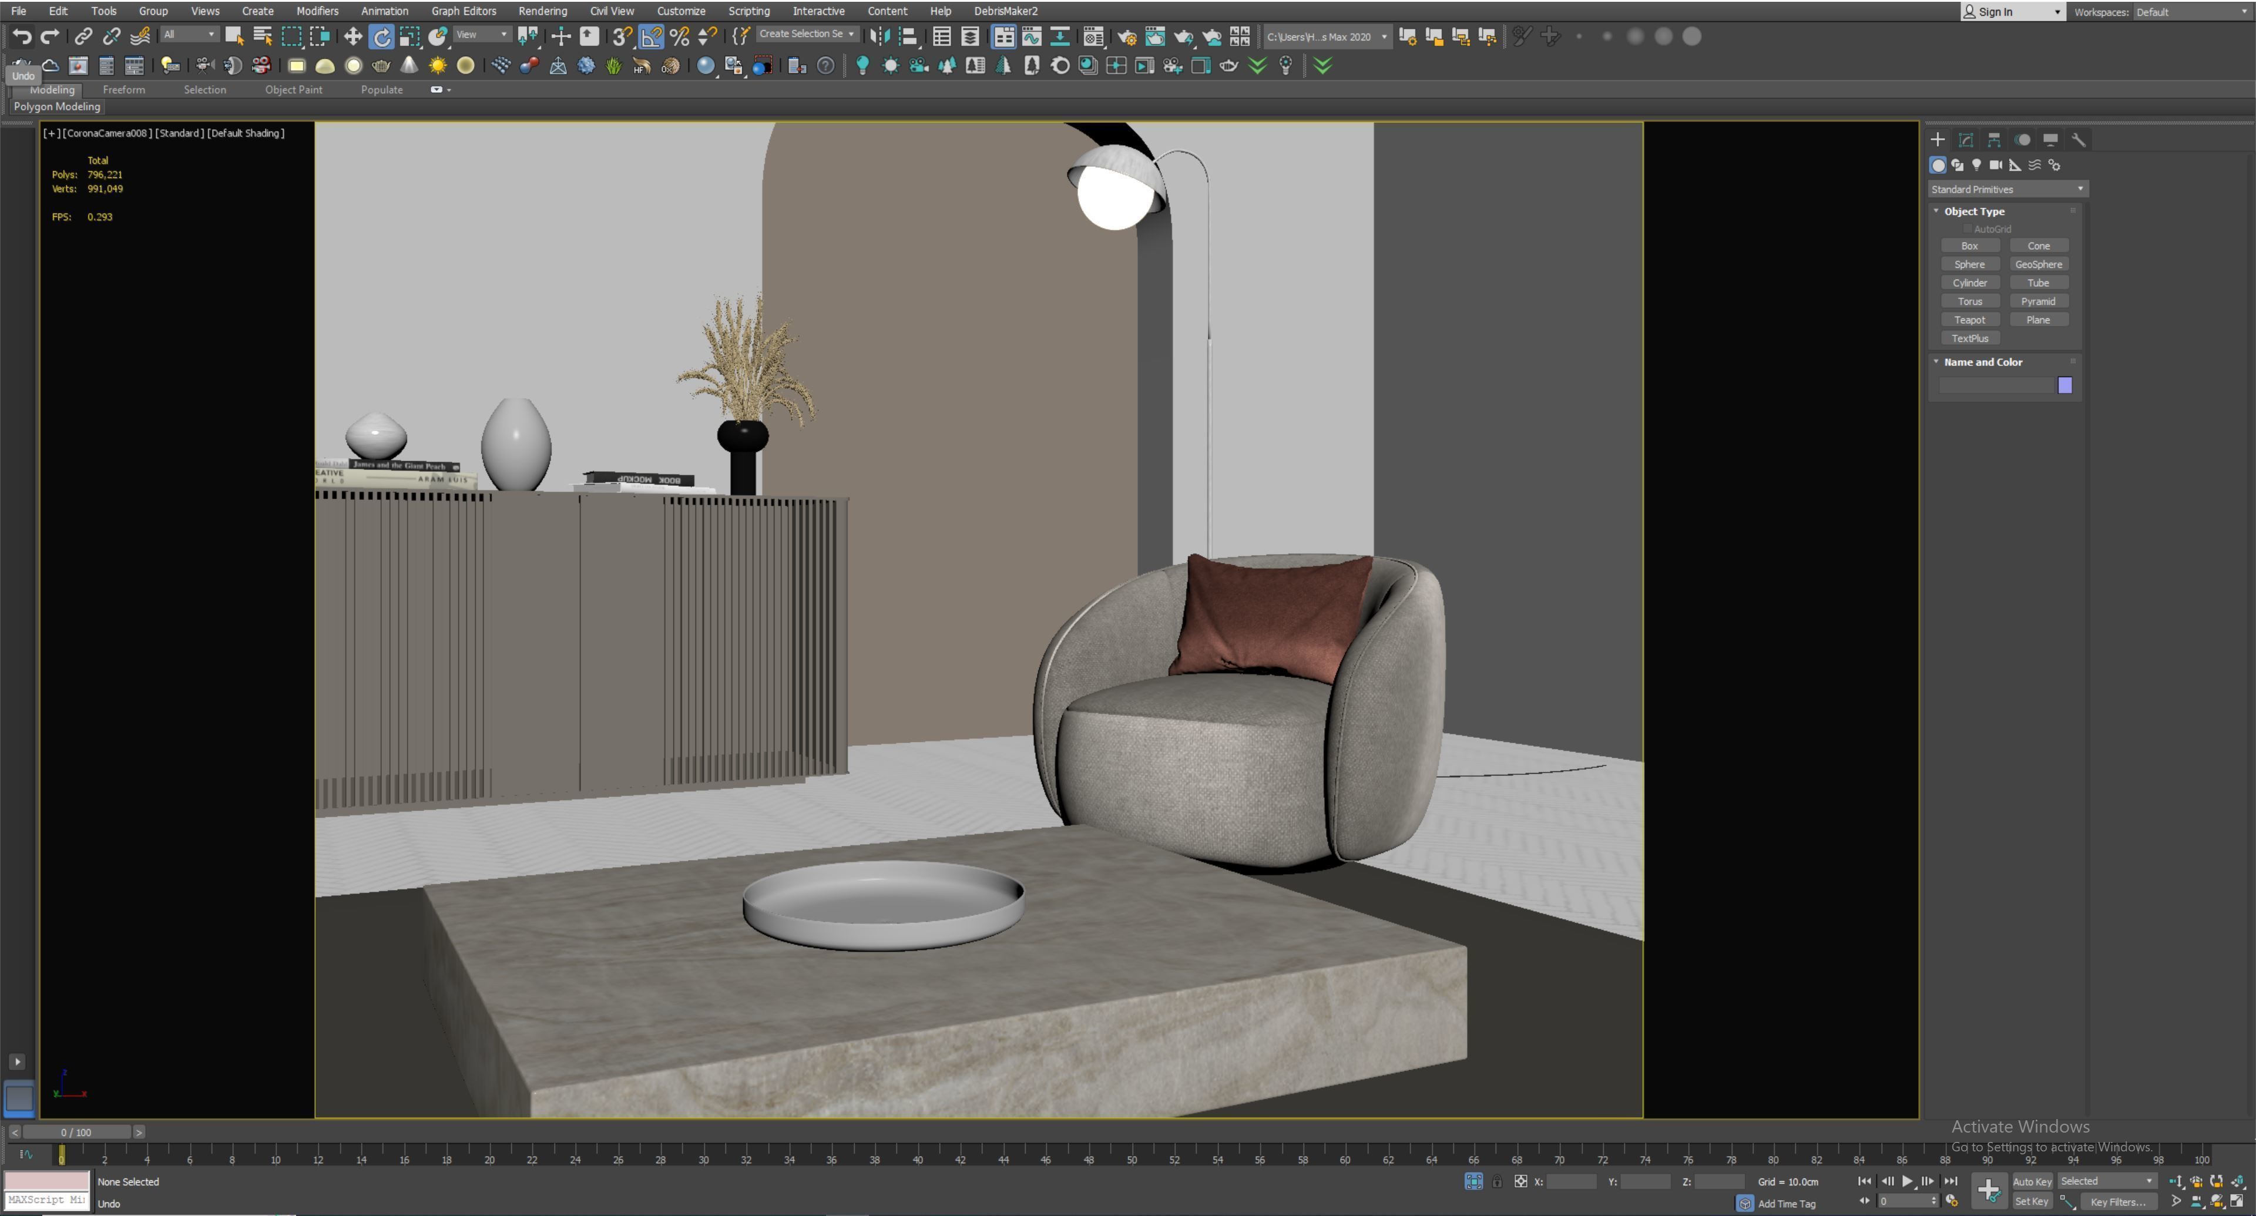2256x1216 pixels.
Task: Click the Teapot primitive button
Action: coord(1970,320)
